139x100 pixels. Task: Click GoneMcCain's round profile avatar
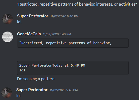7,37
